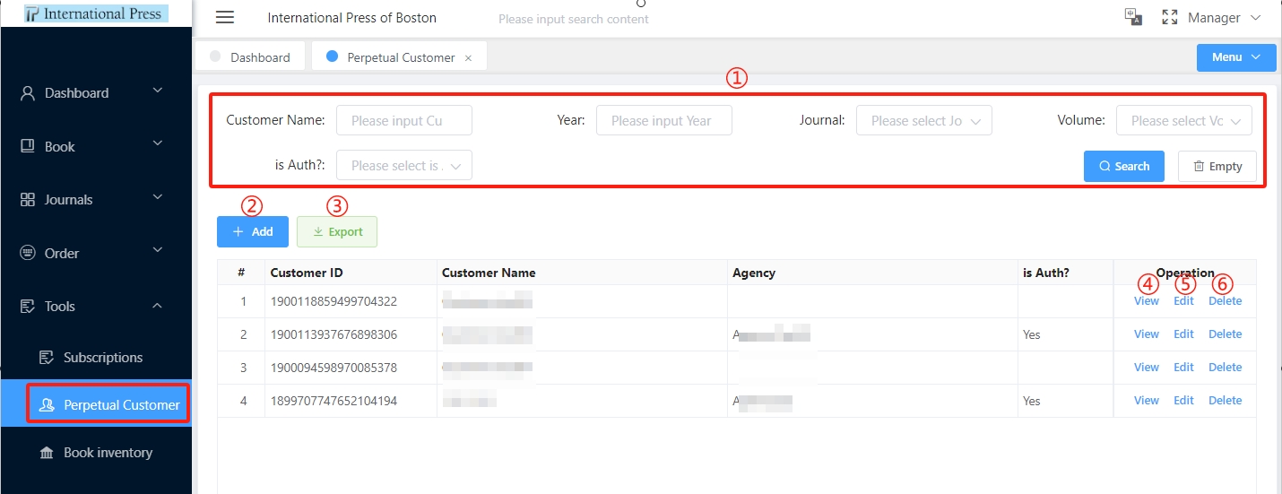Open Book inventory in the sidebar
This screenshot has height=494, width=1282.
point(96,453)
